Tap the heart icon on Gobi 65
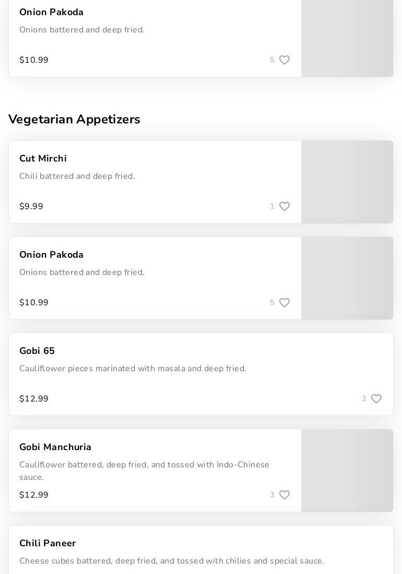The width and height of the screenshot is (402, 574). point(376,399)
